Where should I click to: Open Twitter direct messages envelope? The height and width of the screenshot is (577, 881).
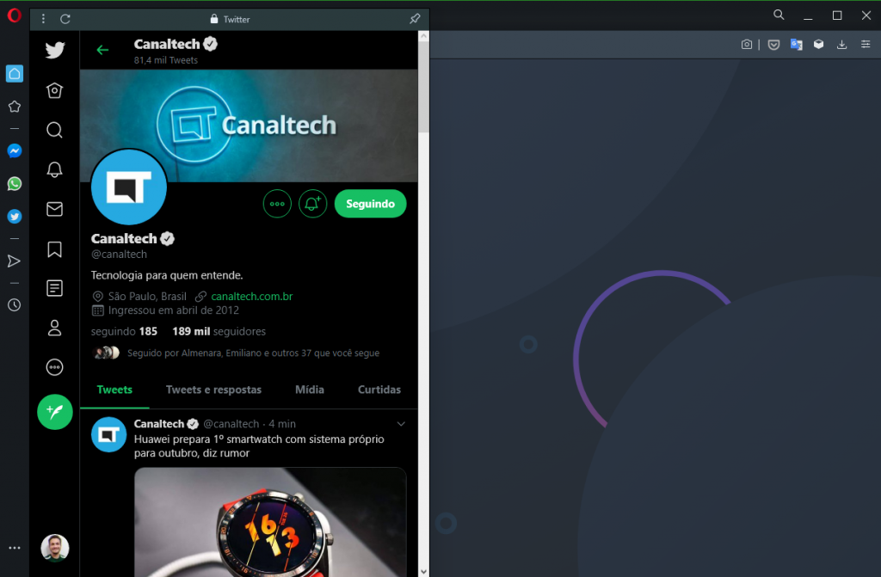pyautogui.click(x=54, y=209)
